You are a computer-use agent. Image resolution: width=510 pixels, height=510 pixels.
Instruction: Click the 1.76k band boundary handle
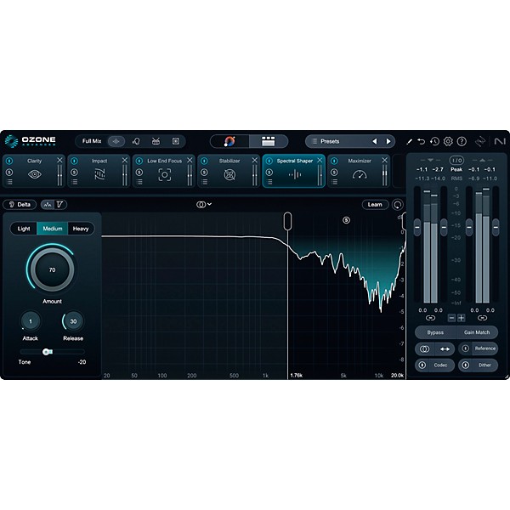click(287, 221)
